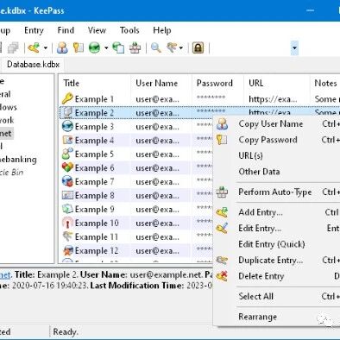Screen dimensions: 340x340
Task: Click the Ready status bar text
Action: click(x=66, y=331)
